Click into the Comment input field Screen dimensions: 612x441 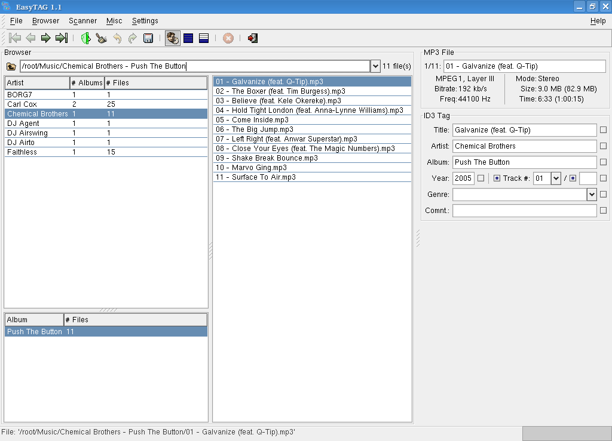(x=524, y=211)
